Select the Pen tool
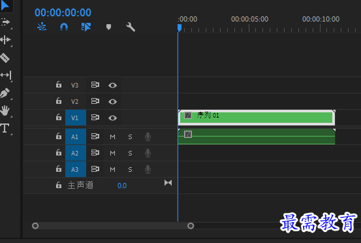 [x=5, y=93]
